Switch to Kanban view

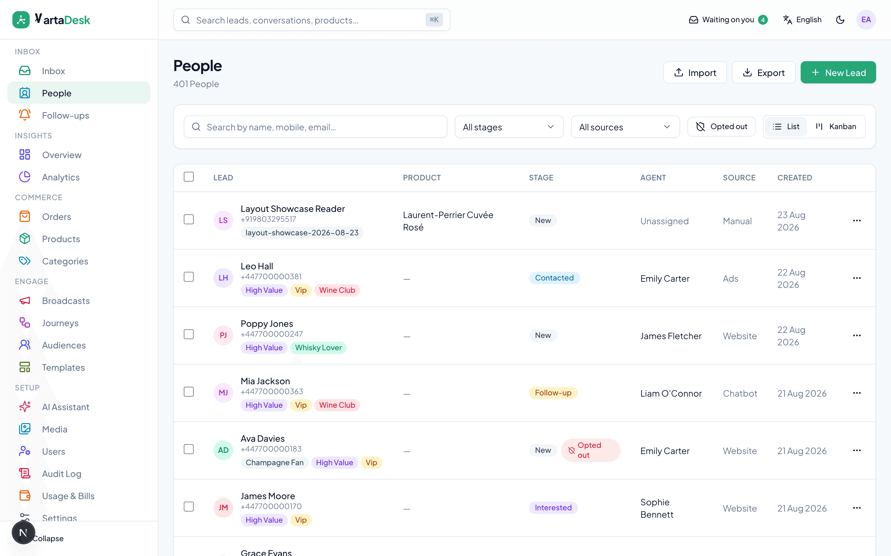point(836,127)
